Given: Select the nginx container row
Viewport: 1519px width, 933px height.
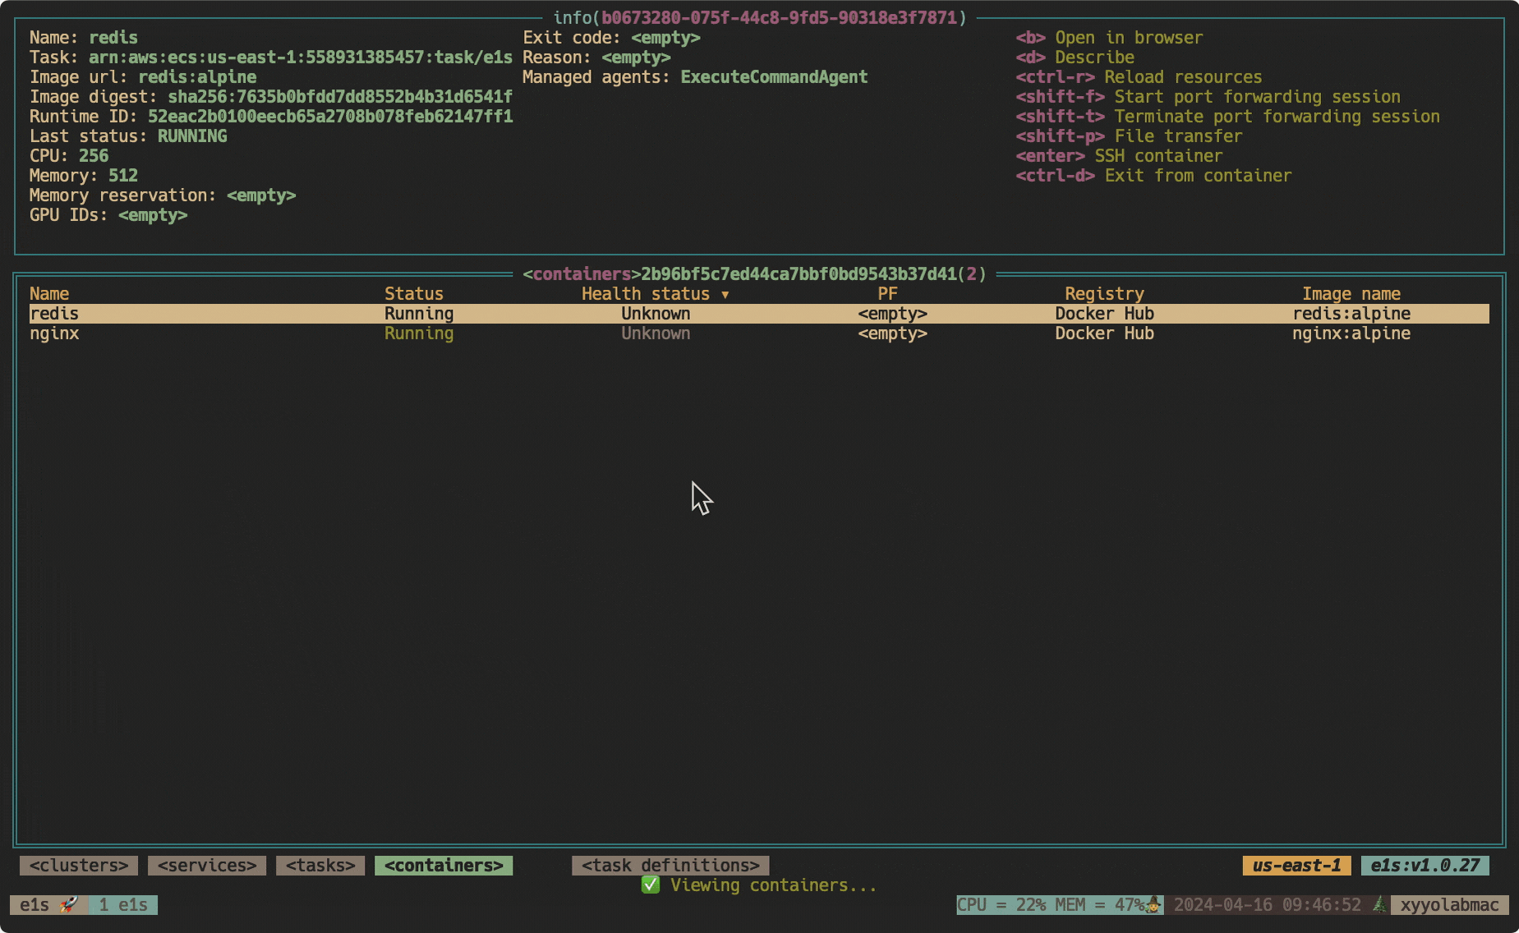Looking at the screenshot, I should pos(759,333).
